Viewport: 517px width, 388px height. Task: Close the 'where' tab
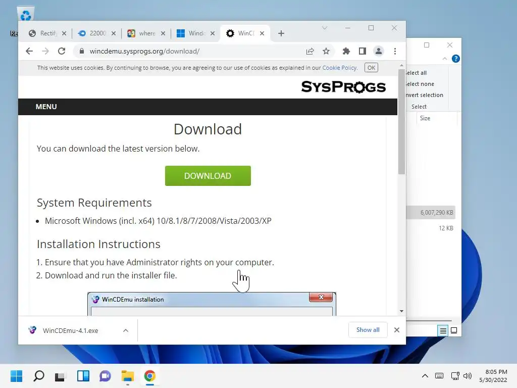click(163, 33)
